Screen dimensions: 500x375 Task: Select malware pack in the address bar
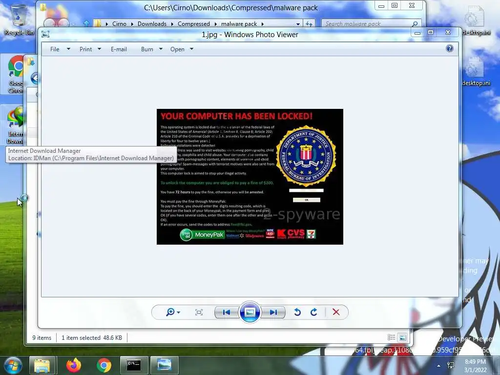[x=239, y=23]
